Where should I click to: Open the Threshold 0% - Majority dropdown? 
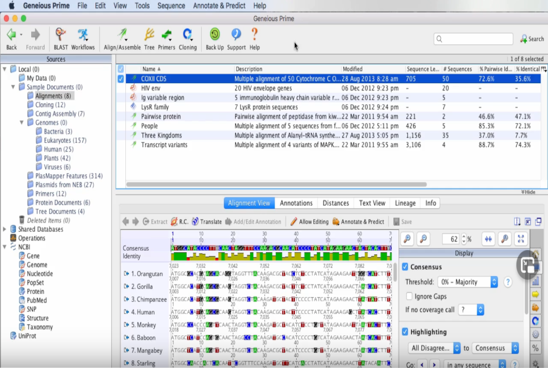(468, 282)
